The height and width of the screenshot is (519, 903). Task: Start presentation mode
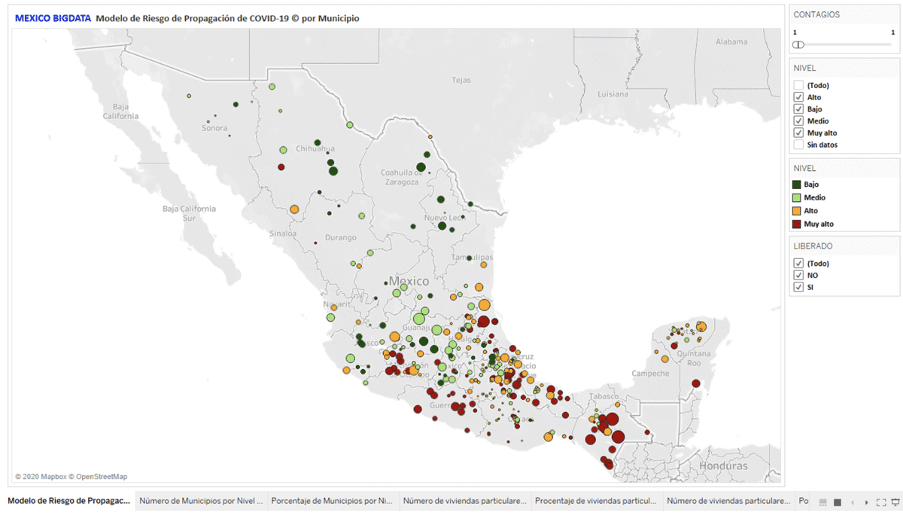895,502
